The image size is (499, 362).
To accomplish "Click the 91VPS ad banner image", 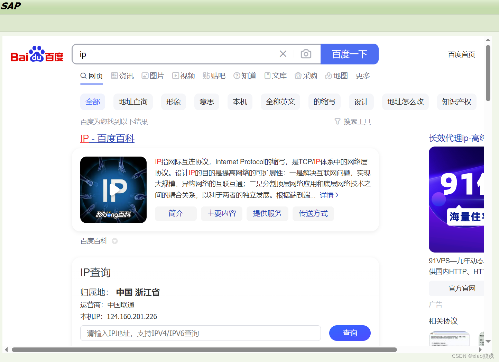I will (x=456, y=200).
